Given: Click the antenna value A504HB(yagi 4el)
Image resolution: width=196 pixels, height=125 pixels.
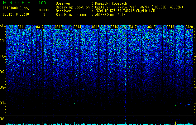Looking at the screenshot, I should [110, 15].
